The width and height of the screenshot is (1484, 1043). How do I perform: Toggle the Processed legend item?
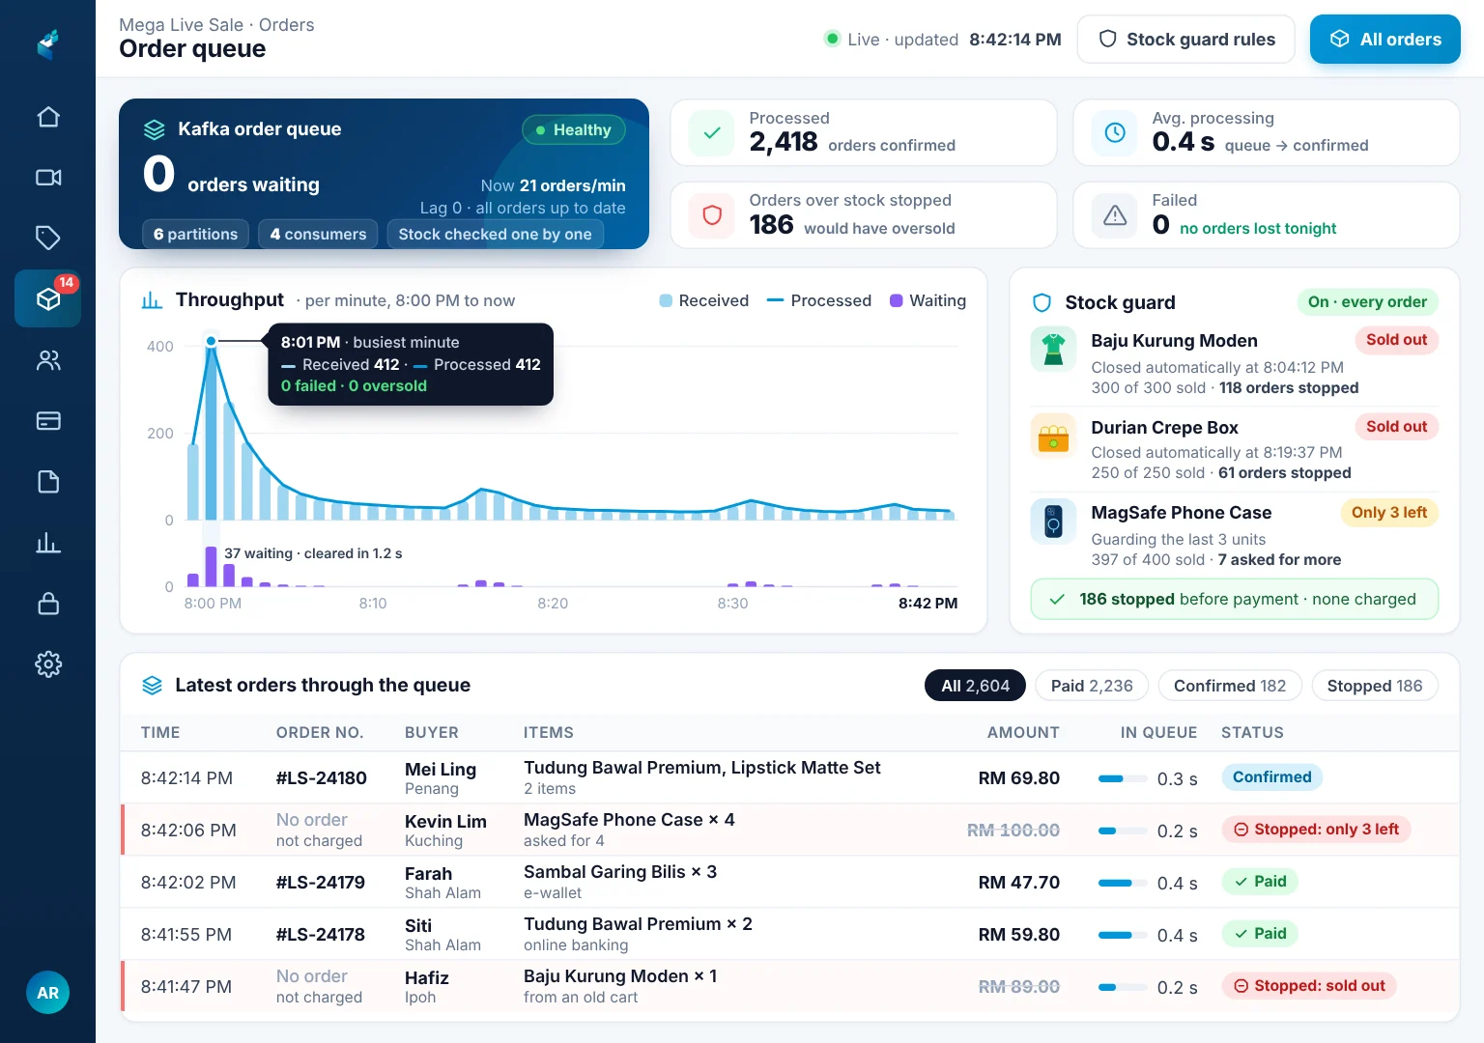coord(819,300)
